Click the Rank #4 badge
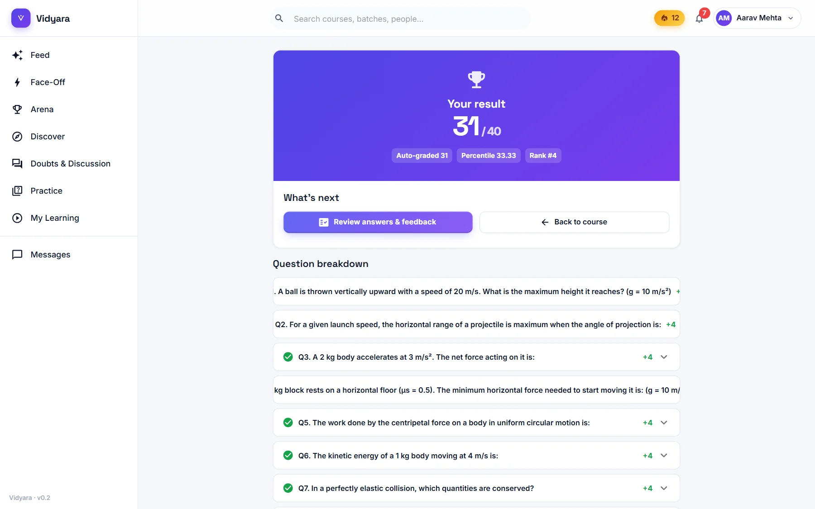Image resolution: width=815 pixels, height=509 pixels. 543,156
